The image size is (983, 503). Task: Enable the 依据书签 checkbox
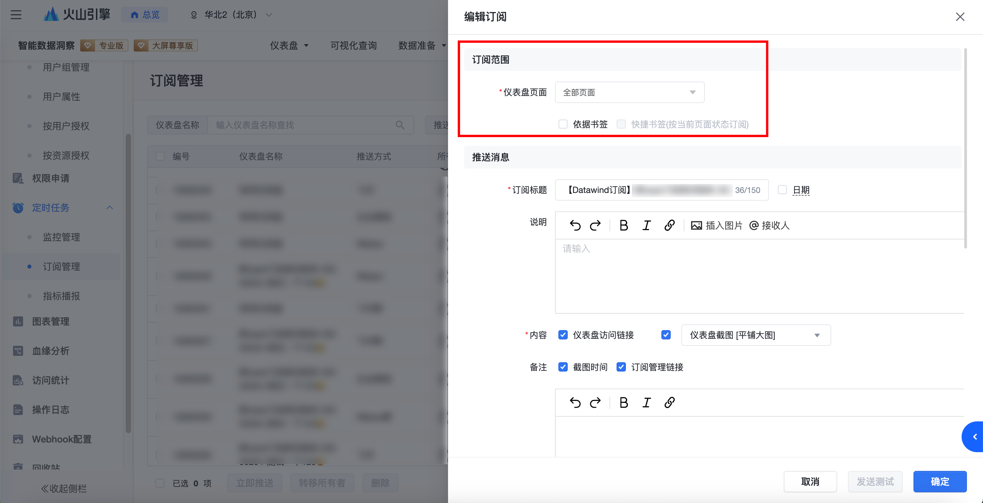click(x=563, y=124)
